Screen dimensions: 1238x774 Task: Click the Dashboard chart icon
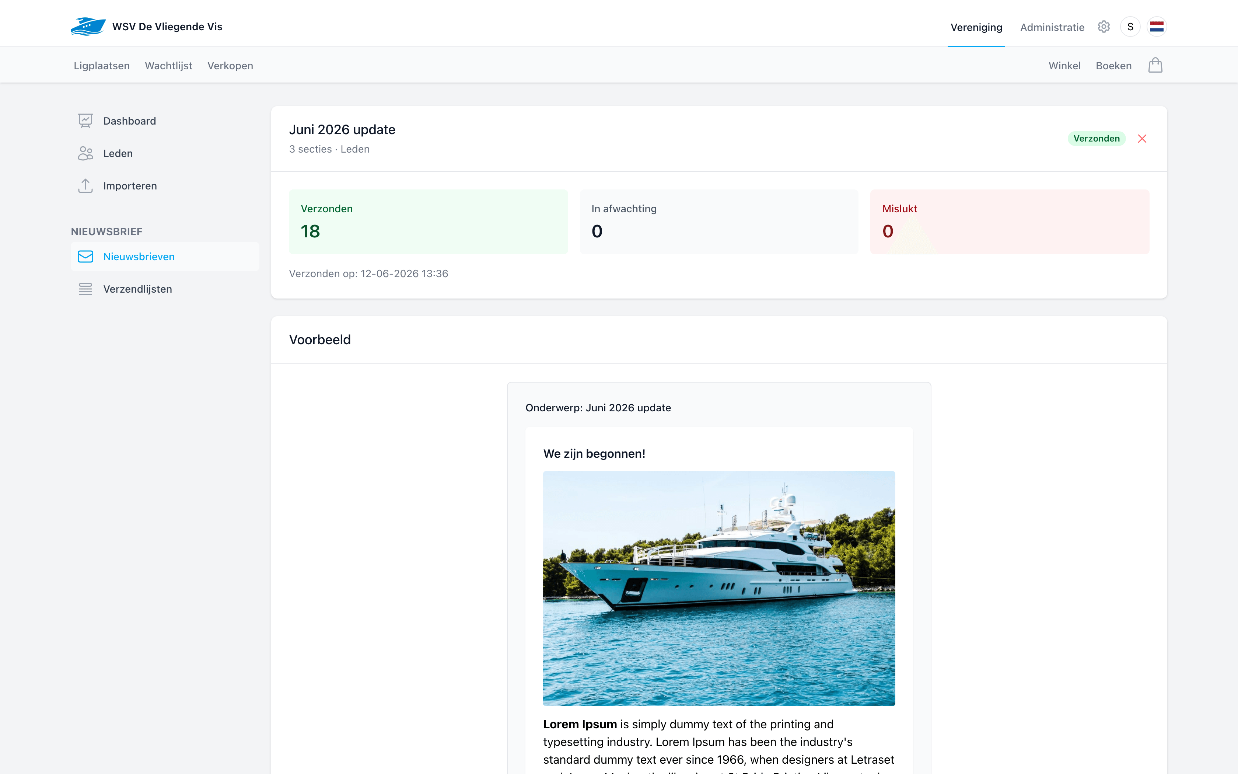coord(85,121)
